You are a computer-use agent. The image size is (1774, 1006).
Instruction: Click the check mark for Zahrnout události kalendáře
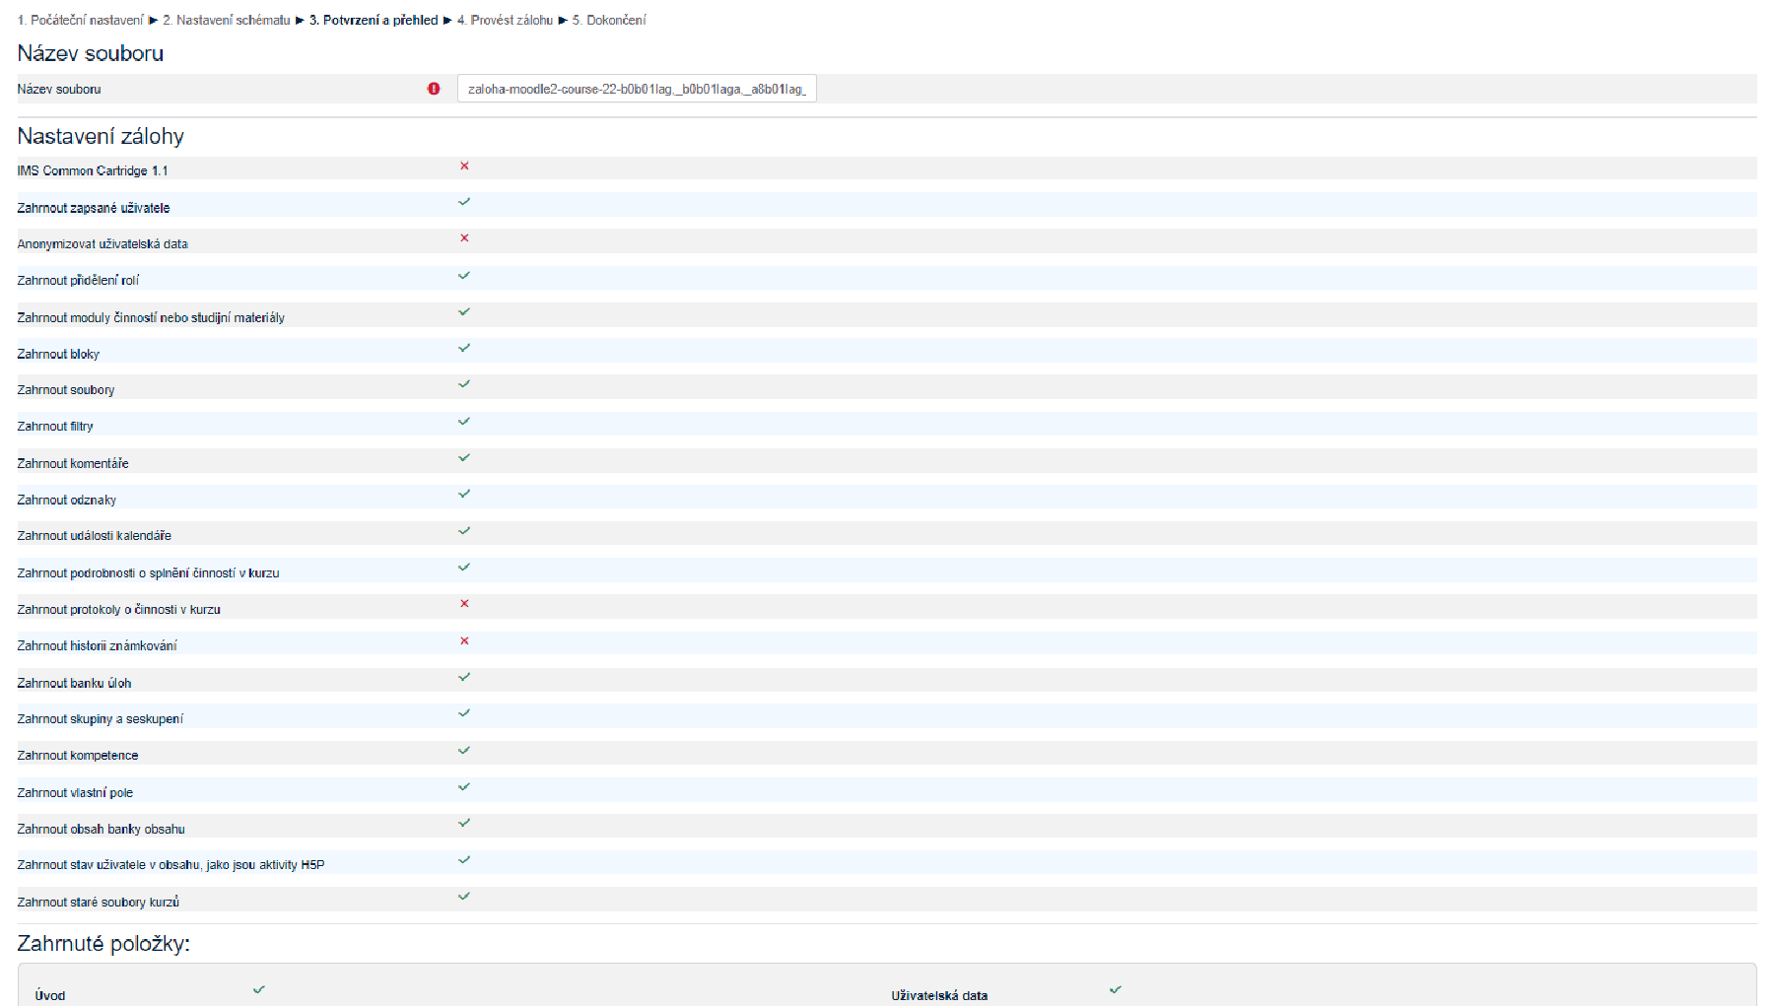pyautogui.click(x=464, y=530)
